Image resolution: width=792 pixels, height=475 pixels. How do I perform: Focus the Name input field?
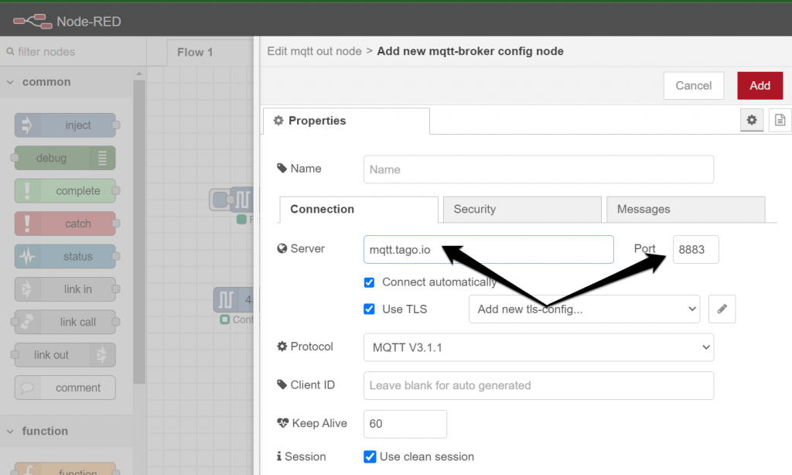538,169
